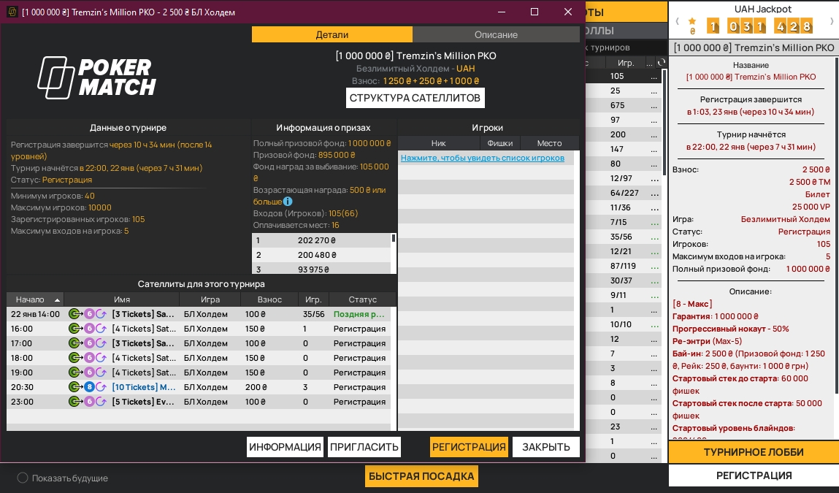The image size is (839, 493).
Task: Click white РЕГИСТРАЦИЯ button in right lobby panel
Action: (754, 475)
